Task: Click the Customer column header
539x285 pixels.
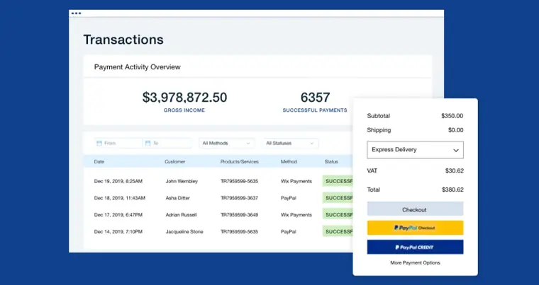Action: 174,161
